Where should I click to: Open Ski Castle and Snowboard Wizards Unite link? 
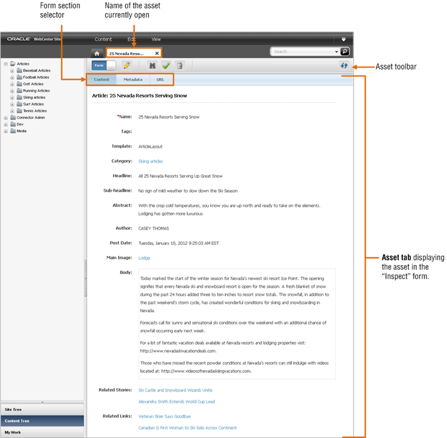(176, 390)
